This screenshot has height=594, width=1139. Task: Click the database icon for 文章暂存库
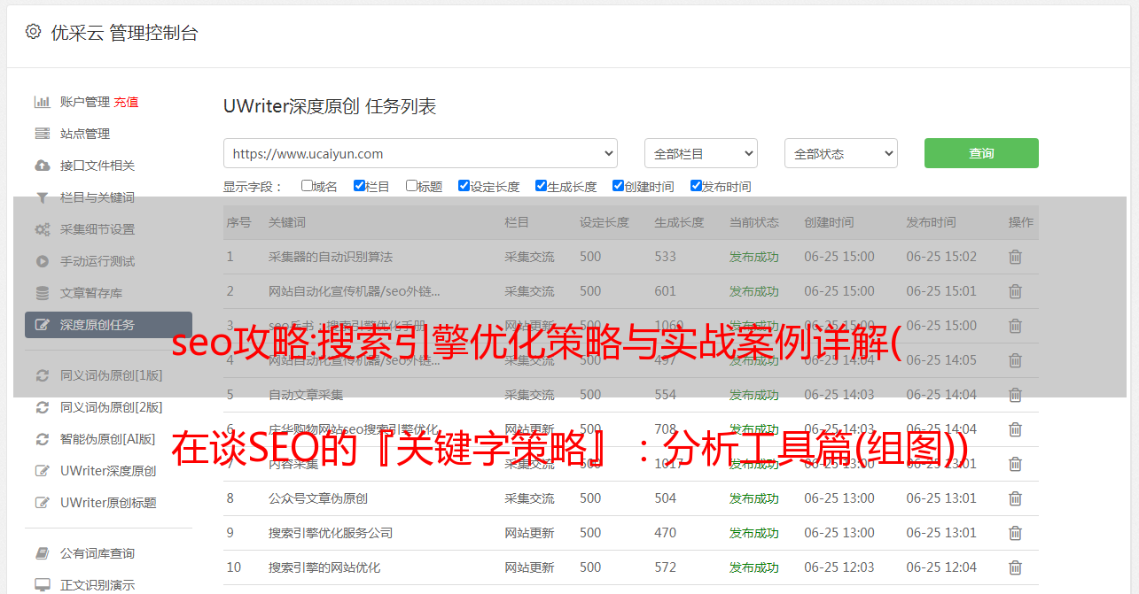tap(42, 293)
